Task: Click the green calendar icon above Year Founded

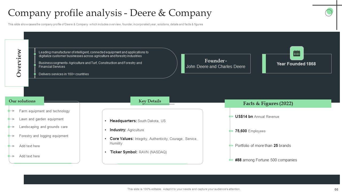Action: [297, 53]
